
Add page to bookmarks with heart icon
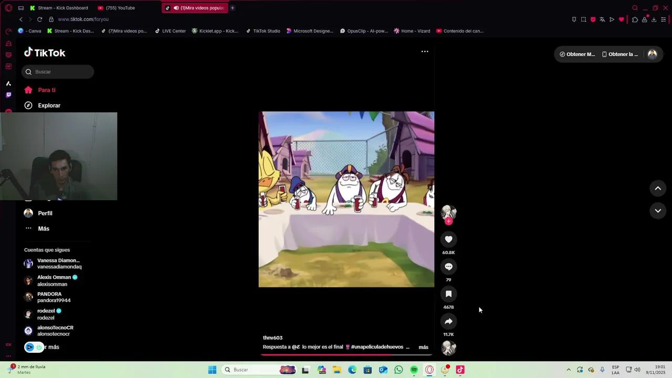(622, 19)
